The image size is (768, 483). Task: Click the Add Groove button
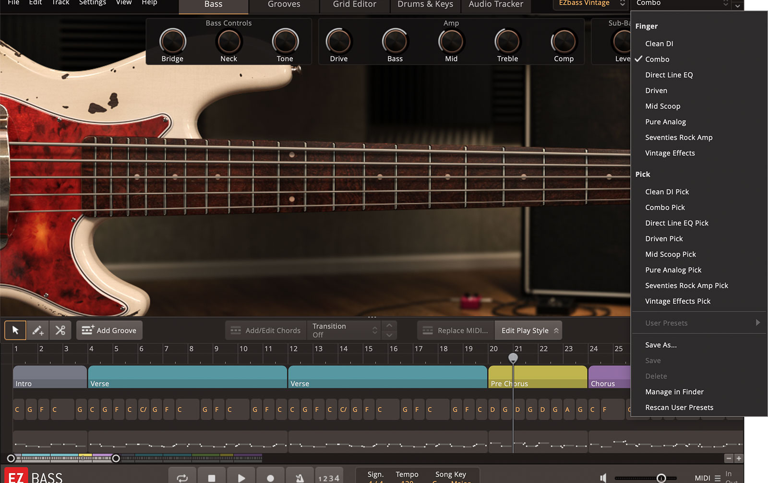(109, 330)
